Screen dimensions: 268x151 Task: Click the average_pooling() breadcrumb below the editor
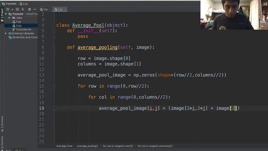pyautogui.click(x=88, y=146)
